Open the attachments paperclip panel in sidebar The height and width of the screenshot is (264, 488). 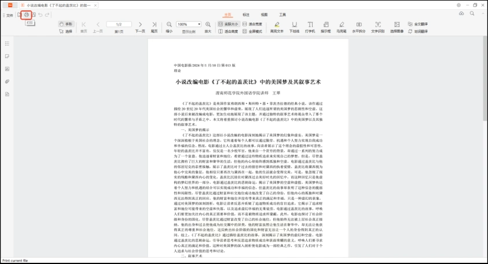point(7,81)
